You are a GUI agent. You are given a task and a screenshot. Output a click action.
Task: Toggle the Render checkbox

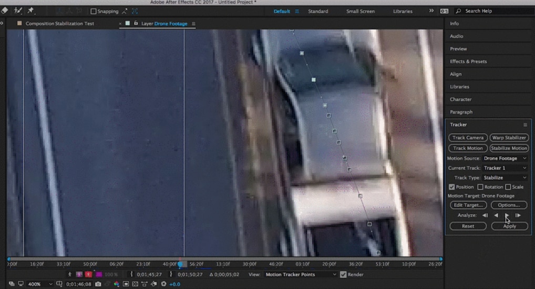[x=343, y=274]
